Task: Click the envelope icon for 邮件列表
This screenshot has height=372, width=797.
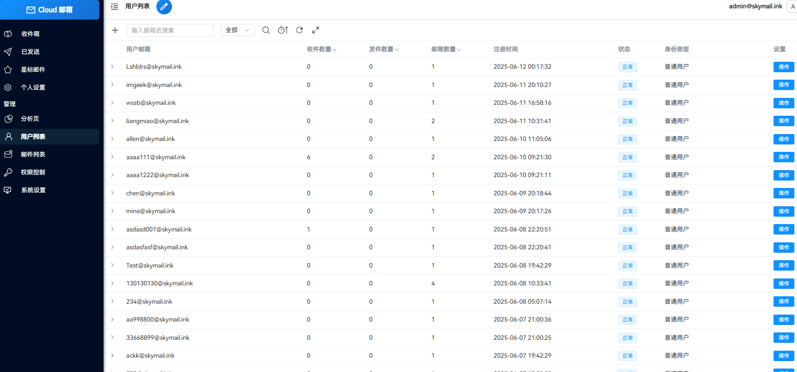Action: point(8,154)
